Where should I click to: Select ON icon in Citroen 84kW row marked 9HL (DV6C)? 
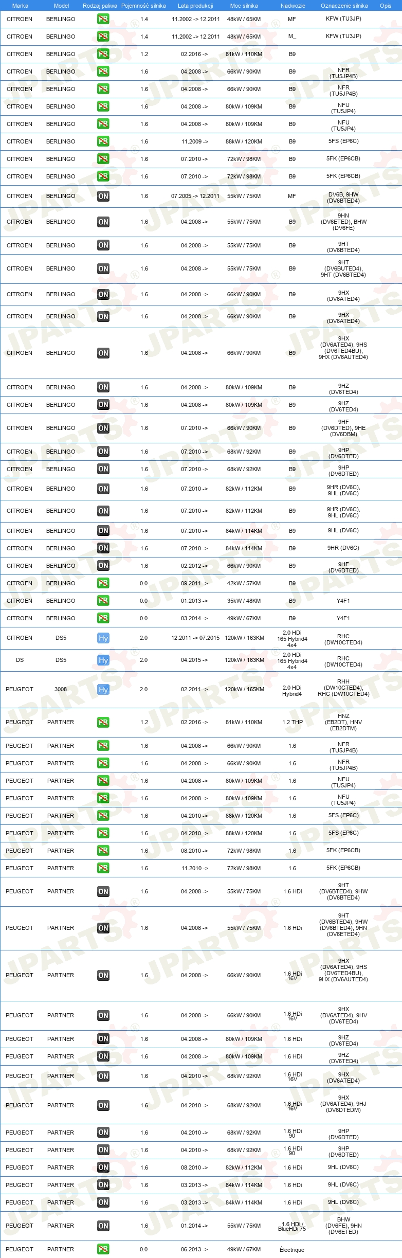[x=103, y=531]
